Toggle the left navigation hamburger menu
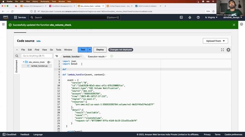245x137 pixels. point(3,24)
